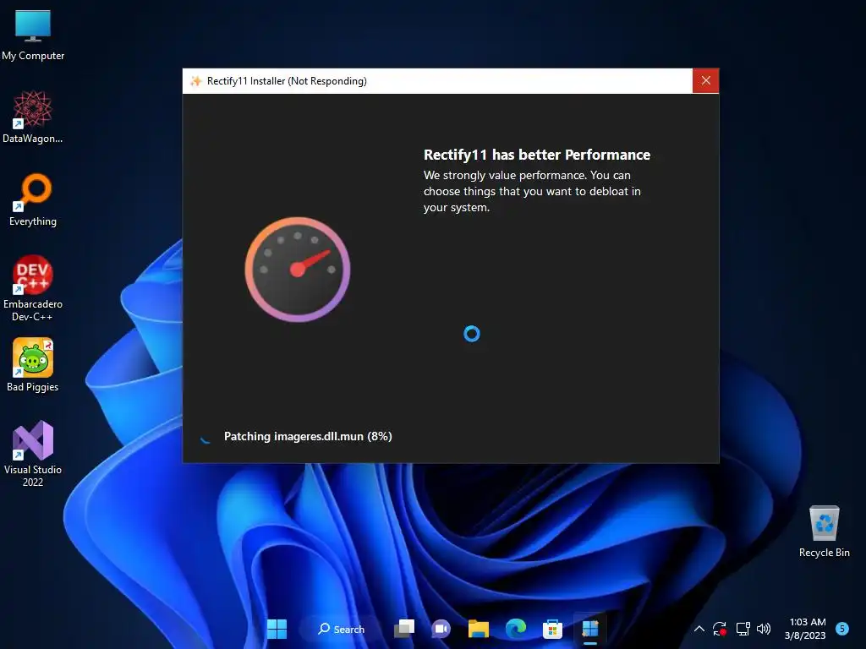Open Embarcadero Dev-C++ shortcut
Screen dimensions: 866x649
[33, 289]
